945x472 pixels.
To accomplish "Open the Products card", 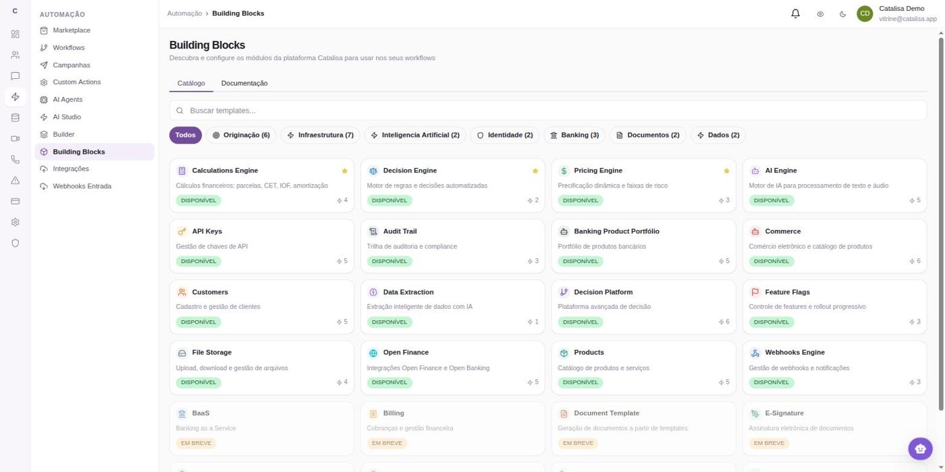I will [643, 367].
